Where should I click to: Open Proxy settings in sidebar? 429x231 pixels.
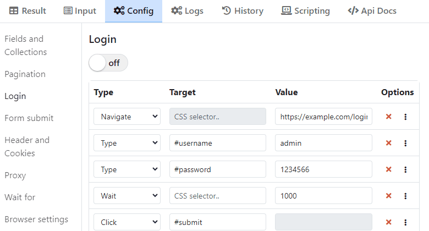pos(15,175)
